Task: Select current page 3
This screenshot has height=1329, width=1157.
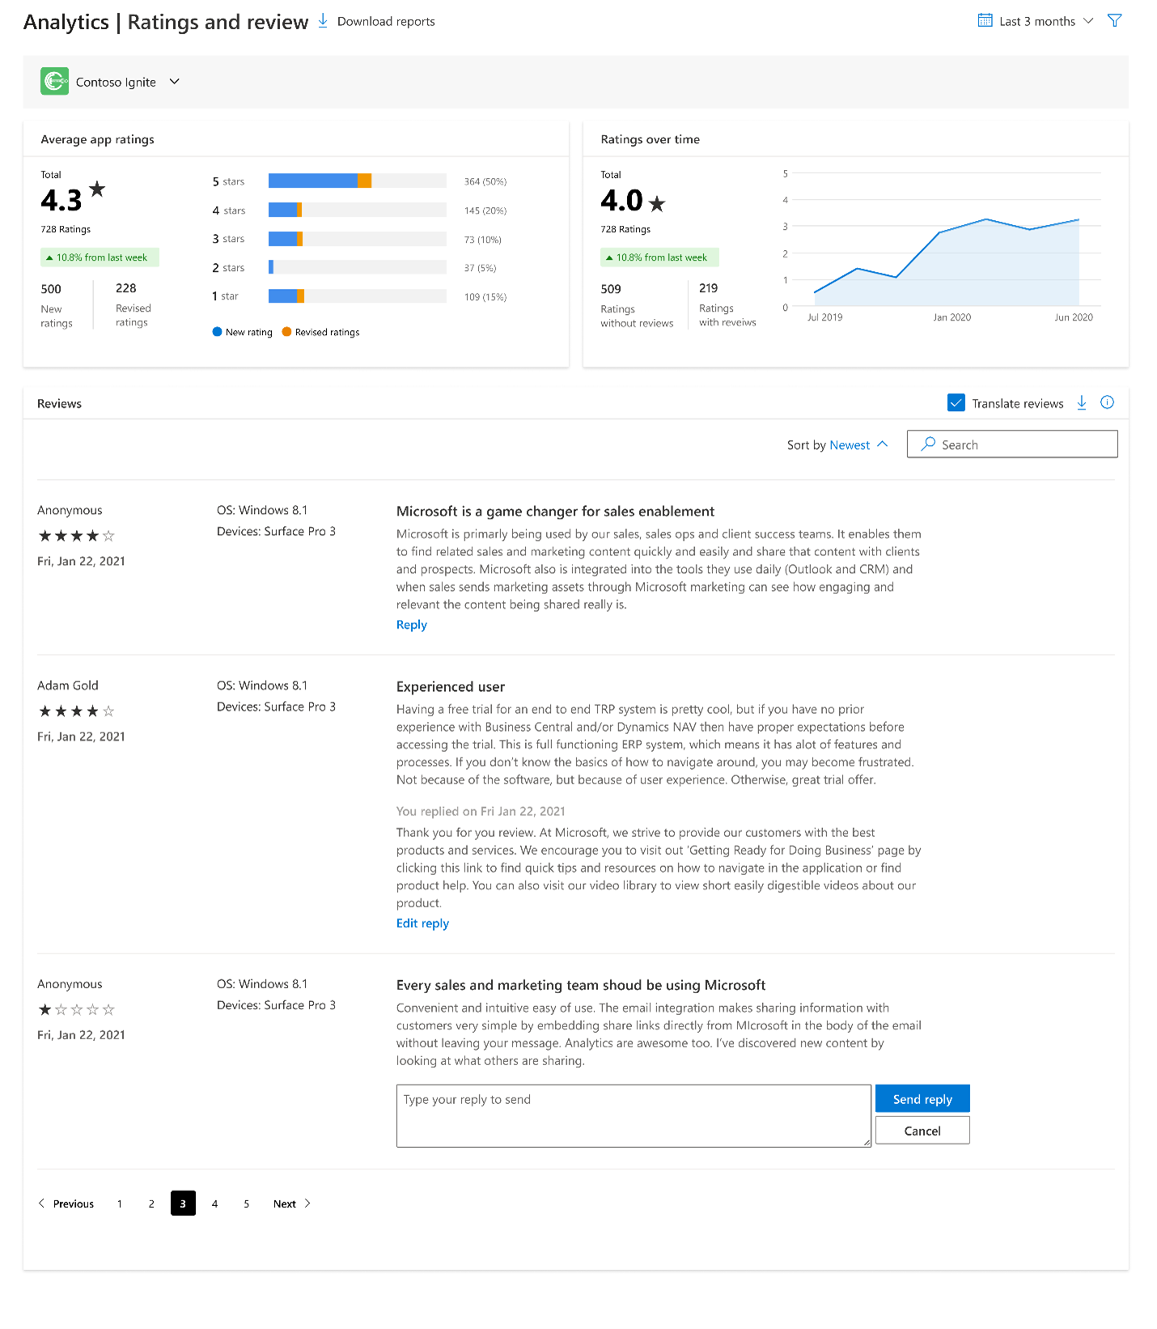Action: point(183,1204)
